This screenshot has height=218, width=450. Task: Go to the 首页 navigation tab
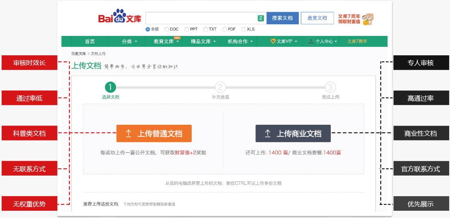[90, 41]
